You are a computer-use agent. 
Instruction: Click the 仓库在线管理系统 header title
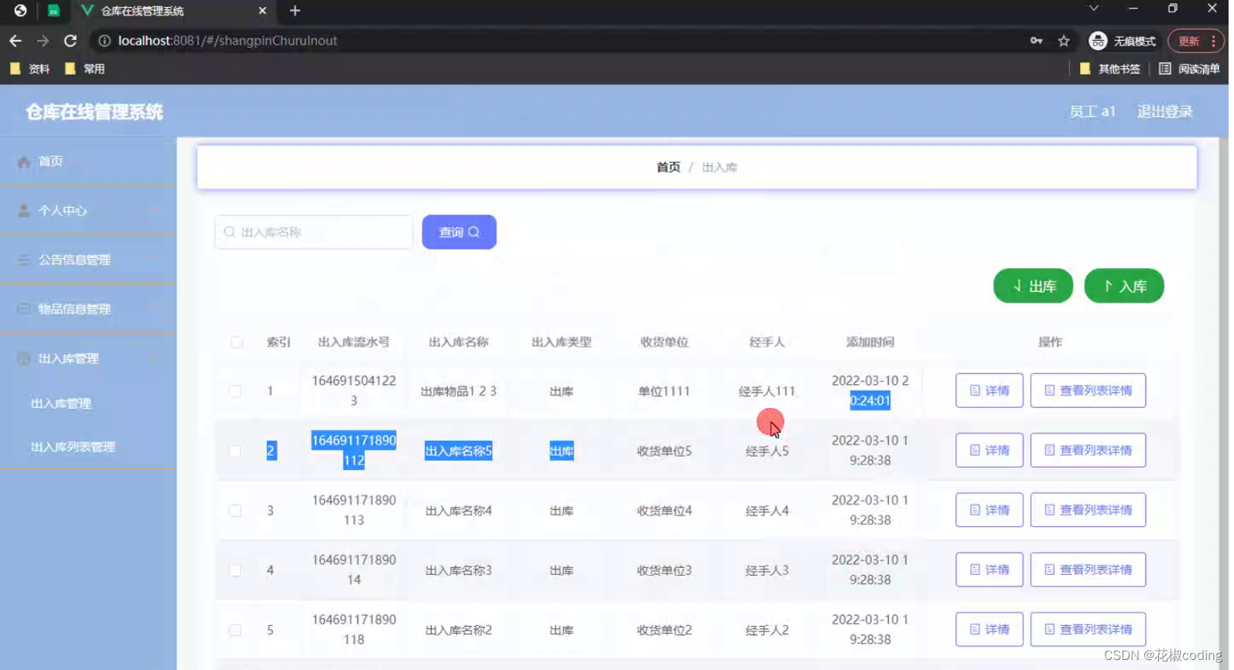[x=94, y=112]
